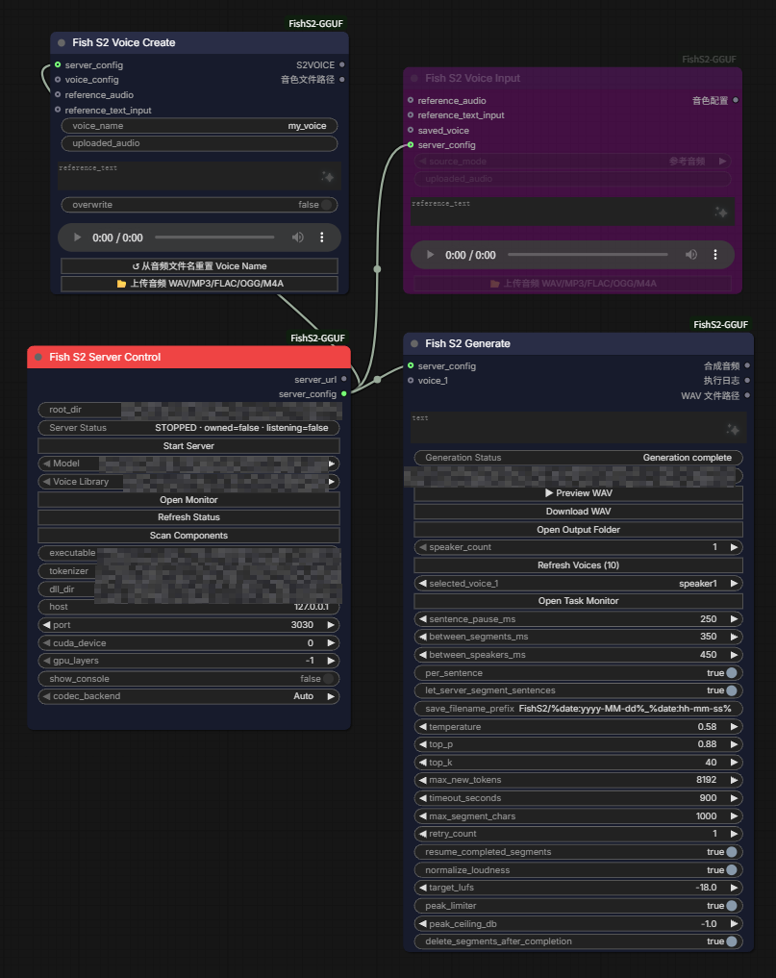Click save_filename_prefix field
The height and width of the screenshot is (978, 776).
[x=578, y=709]
